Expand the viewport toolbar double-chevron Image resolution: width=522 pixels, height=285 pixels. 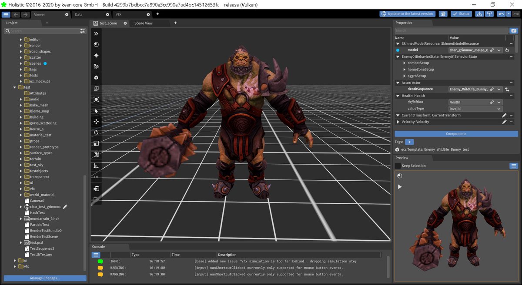click(x=96, y=33)
